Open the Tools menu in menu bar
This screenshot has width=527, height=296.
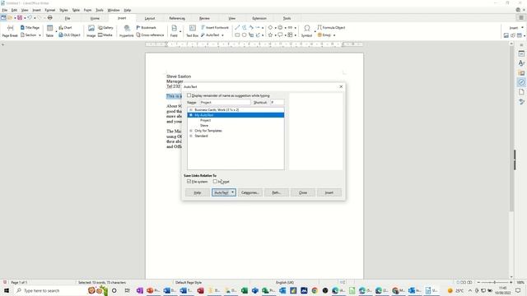point(100,10)
